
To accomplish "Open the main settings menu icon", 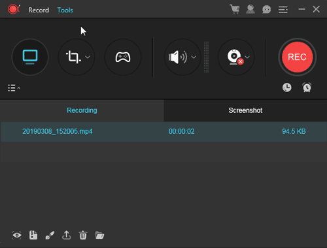I will (283, 10).
